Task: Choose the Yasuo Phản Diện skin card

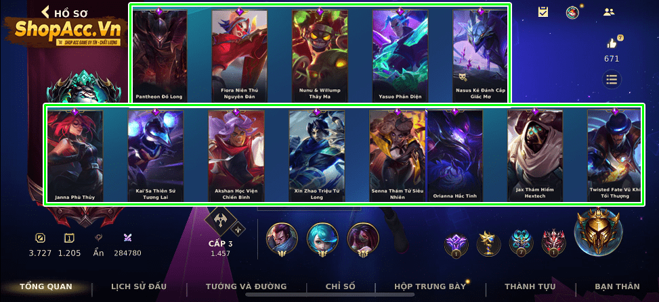Action: [400, 55]
